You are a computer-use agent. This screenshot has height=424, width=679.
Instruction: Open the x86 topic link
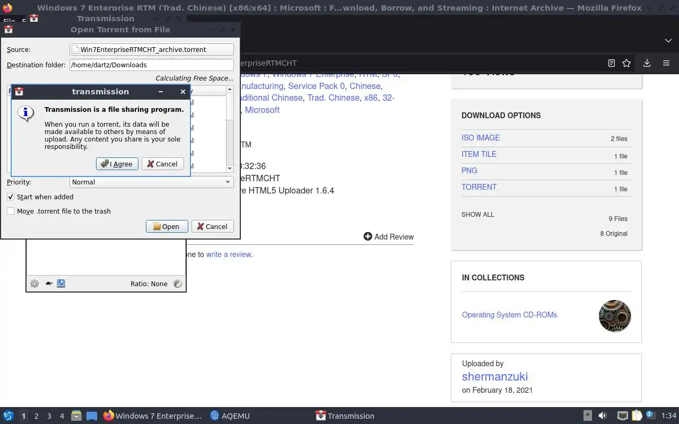371,98
